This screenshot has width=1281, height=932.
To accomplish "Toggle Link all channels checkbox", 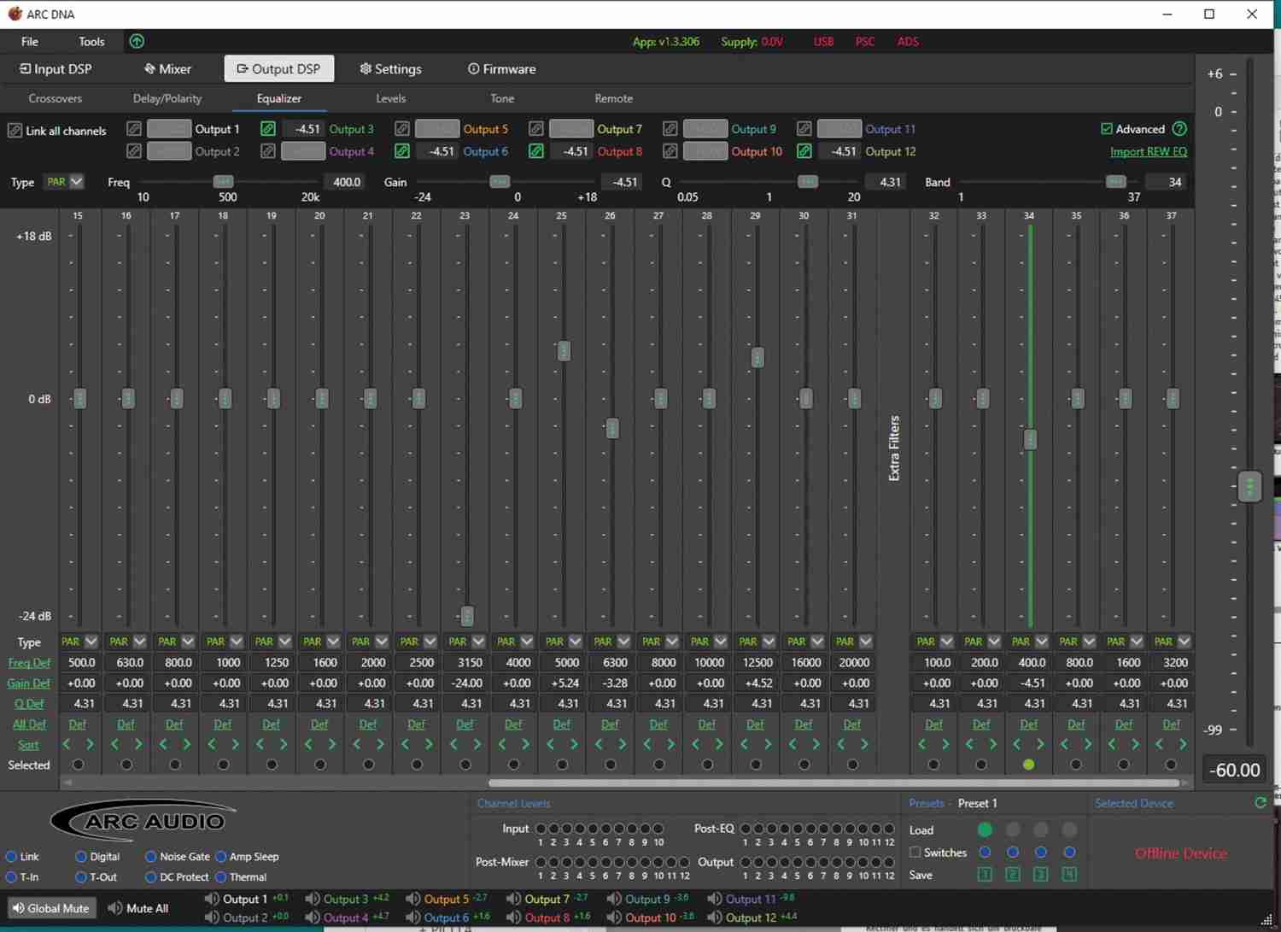I will point(15,131).
